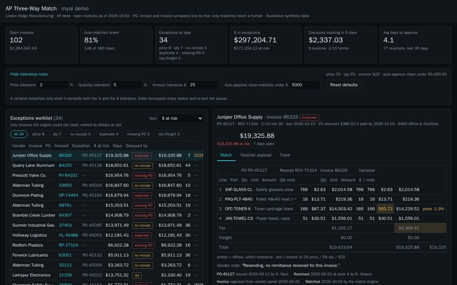The height and width of the screenshot is (285, 457).
Task: Click the qty badge on Larkspur Electronics row
Action: (x=137, y=275)
